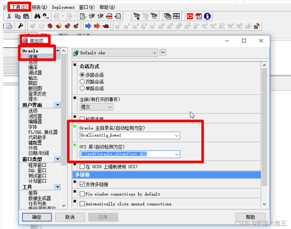
Task: Click the blue right arrow icon
Action: pos(88,26)
